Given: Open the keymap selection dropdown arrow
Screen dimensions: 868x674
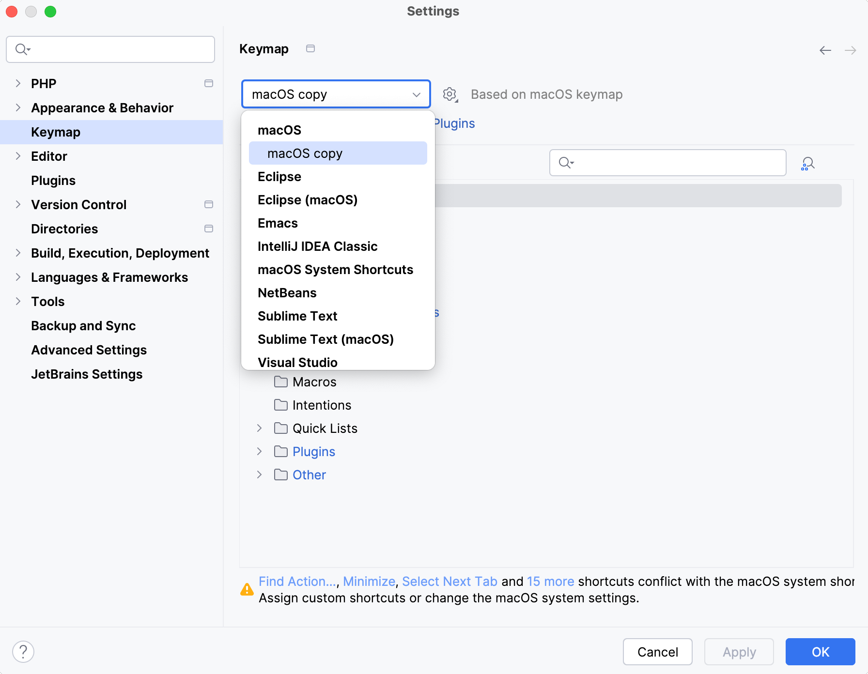Looking at the screenshot, I should tap(416, 94).
